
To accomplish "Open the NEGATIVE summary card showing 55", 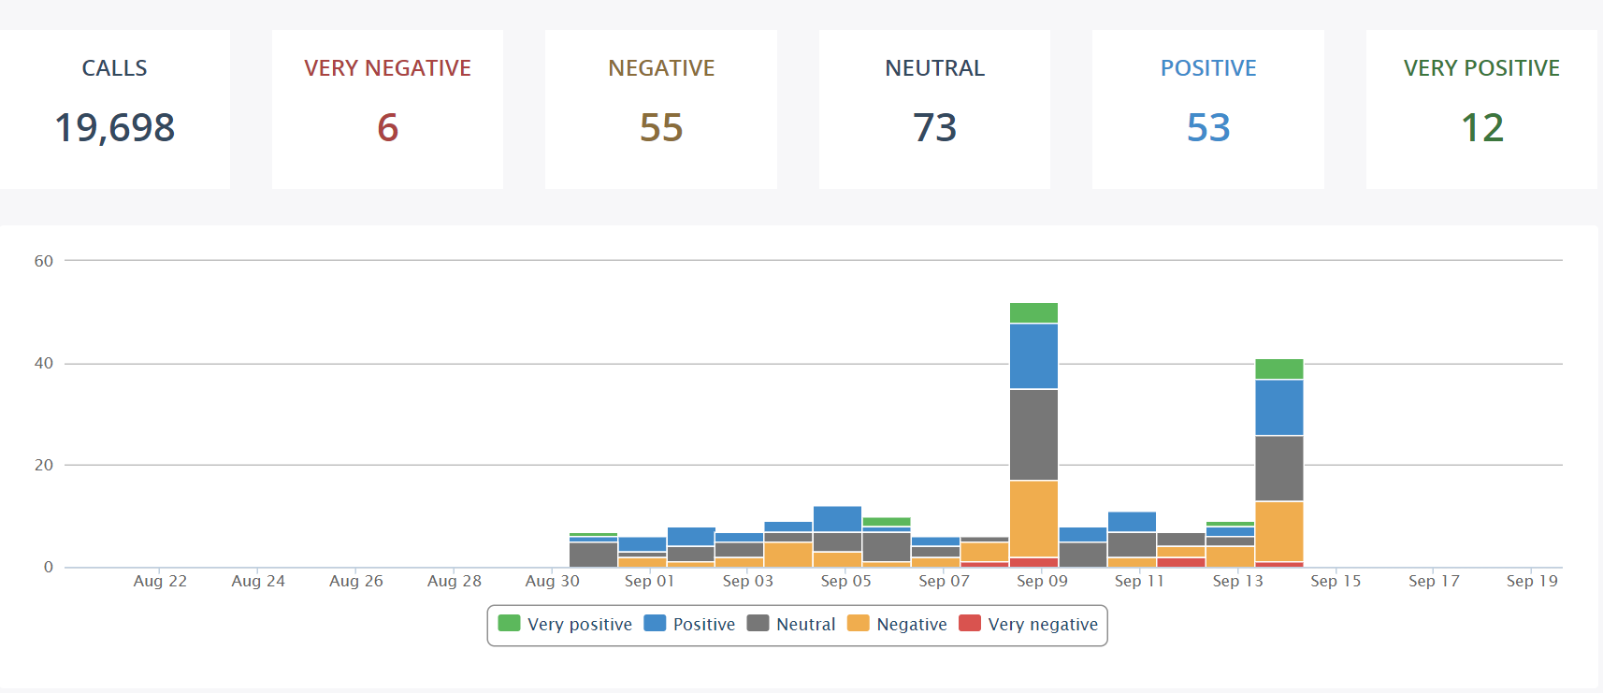I will click(660, 108).
